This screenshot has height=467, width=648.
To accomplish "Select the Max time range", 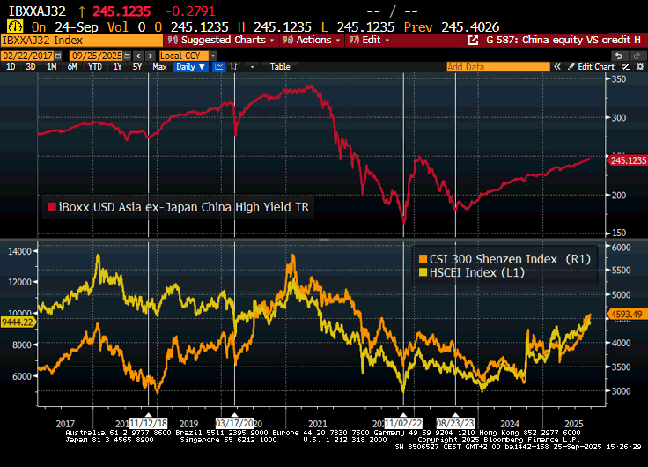I will click(x=159, y=67).
